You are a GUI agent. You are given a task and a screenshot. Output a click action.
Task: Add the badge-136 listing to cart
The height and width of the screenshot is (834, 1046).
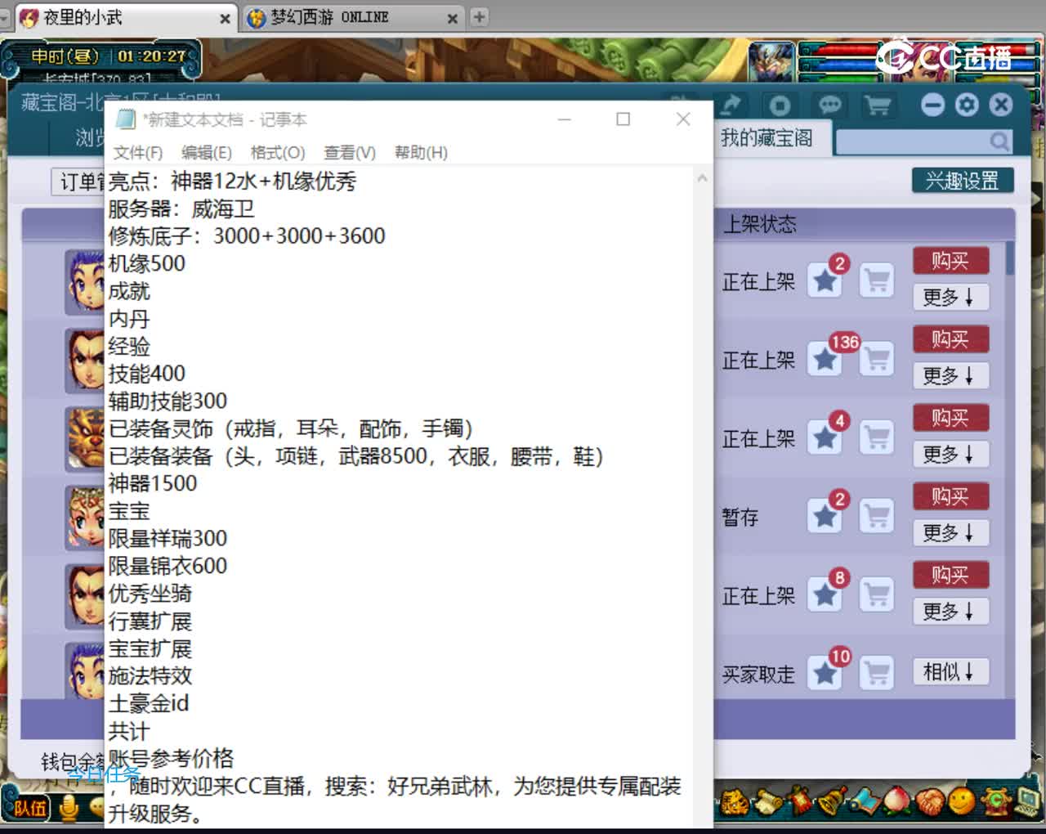click(x=877, y=359)
